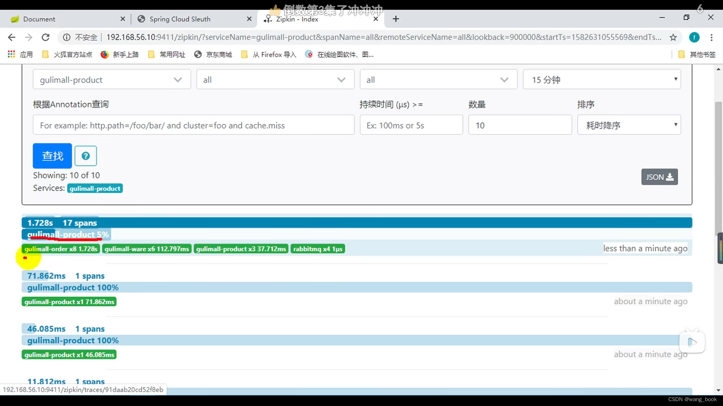
Task: Close the Zipkin - Index tab
Action: click(x=376, y=19)
